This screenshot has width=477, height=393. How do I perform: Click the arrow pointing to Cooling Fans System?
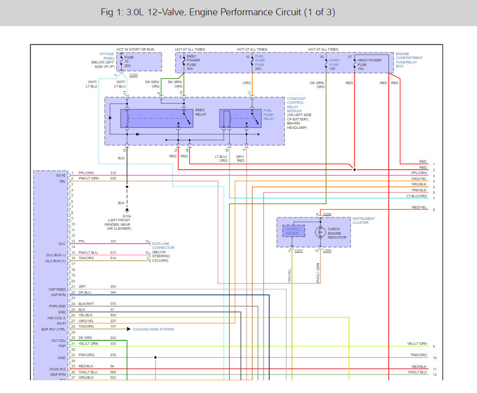(129, 329)
